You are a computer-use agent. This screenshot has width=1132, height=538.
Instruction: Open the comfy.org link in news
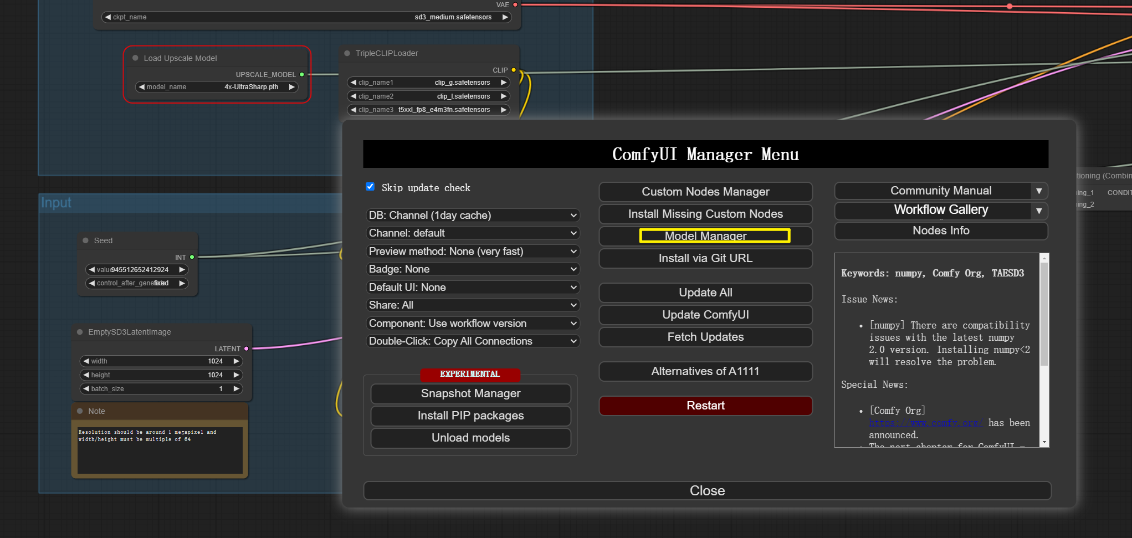926,423
